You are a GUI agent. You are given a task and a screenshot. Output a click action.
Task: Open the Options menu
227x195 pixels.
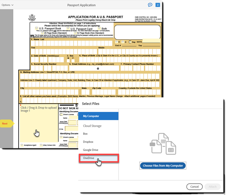[7, 5]
